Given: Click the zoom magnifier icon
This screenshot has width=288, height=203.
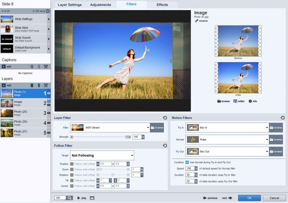Looking at the screenshot, I should 69,198.
